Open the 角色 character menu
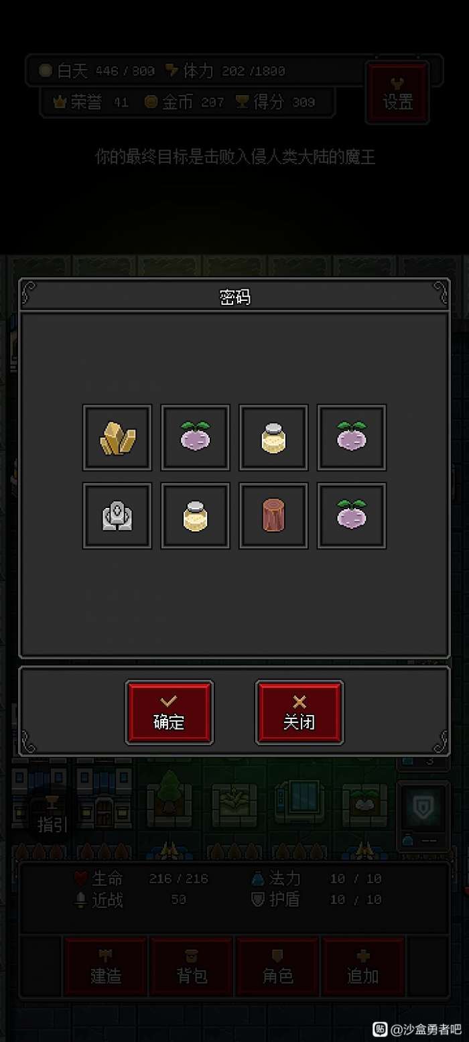The height and width of the screenshot is (1042, 469). (277, 967)
